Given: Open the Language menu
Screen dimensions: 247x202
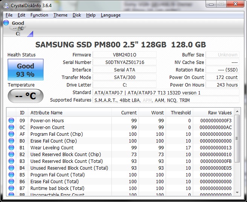Looking at the screenshot, I should pos(111,15).
